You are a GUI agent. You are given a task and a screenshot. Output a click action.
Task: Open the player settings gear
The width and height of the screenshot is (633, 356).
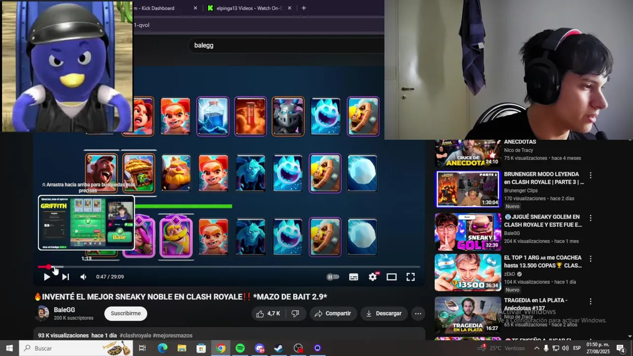click(373, 277)
